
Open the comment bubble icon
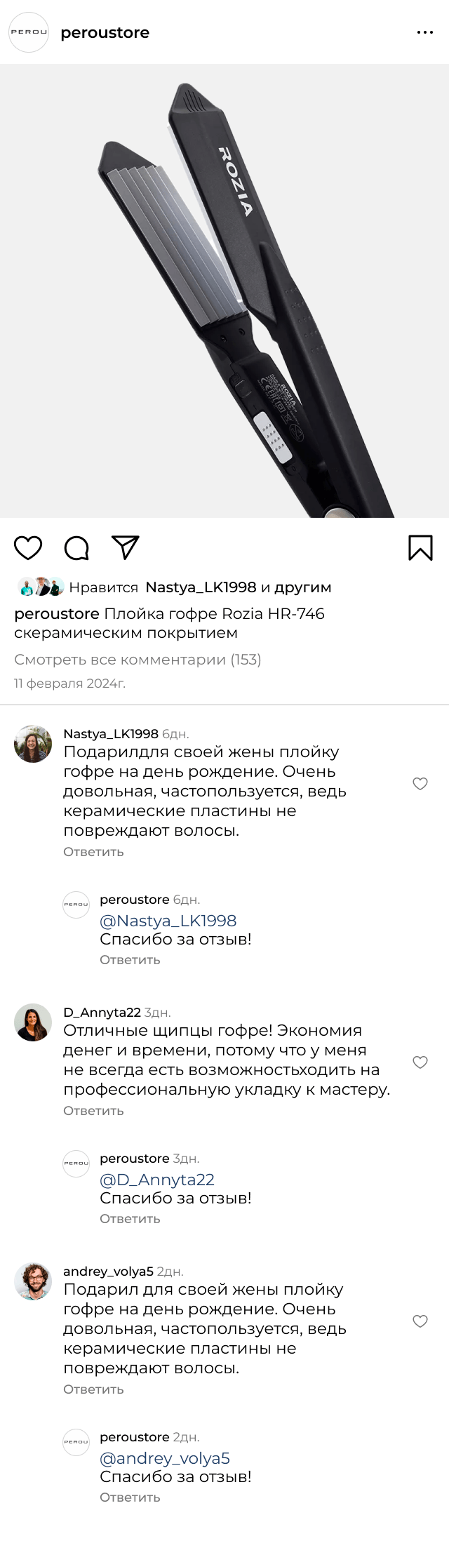coord(76,547)
